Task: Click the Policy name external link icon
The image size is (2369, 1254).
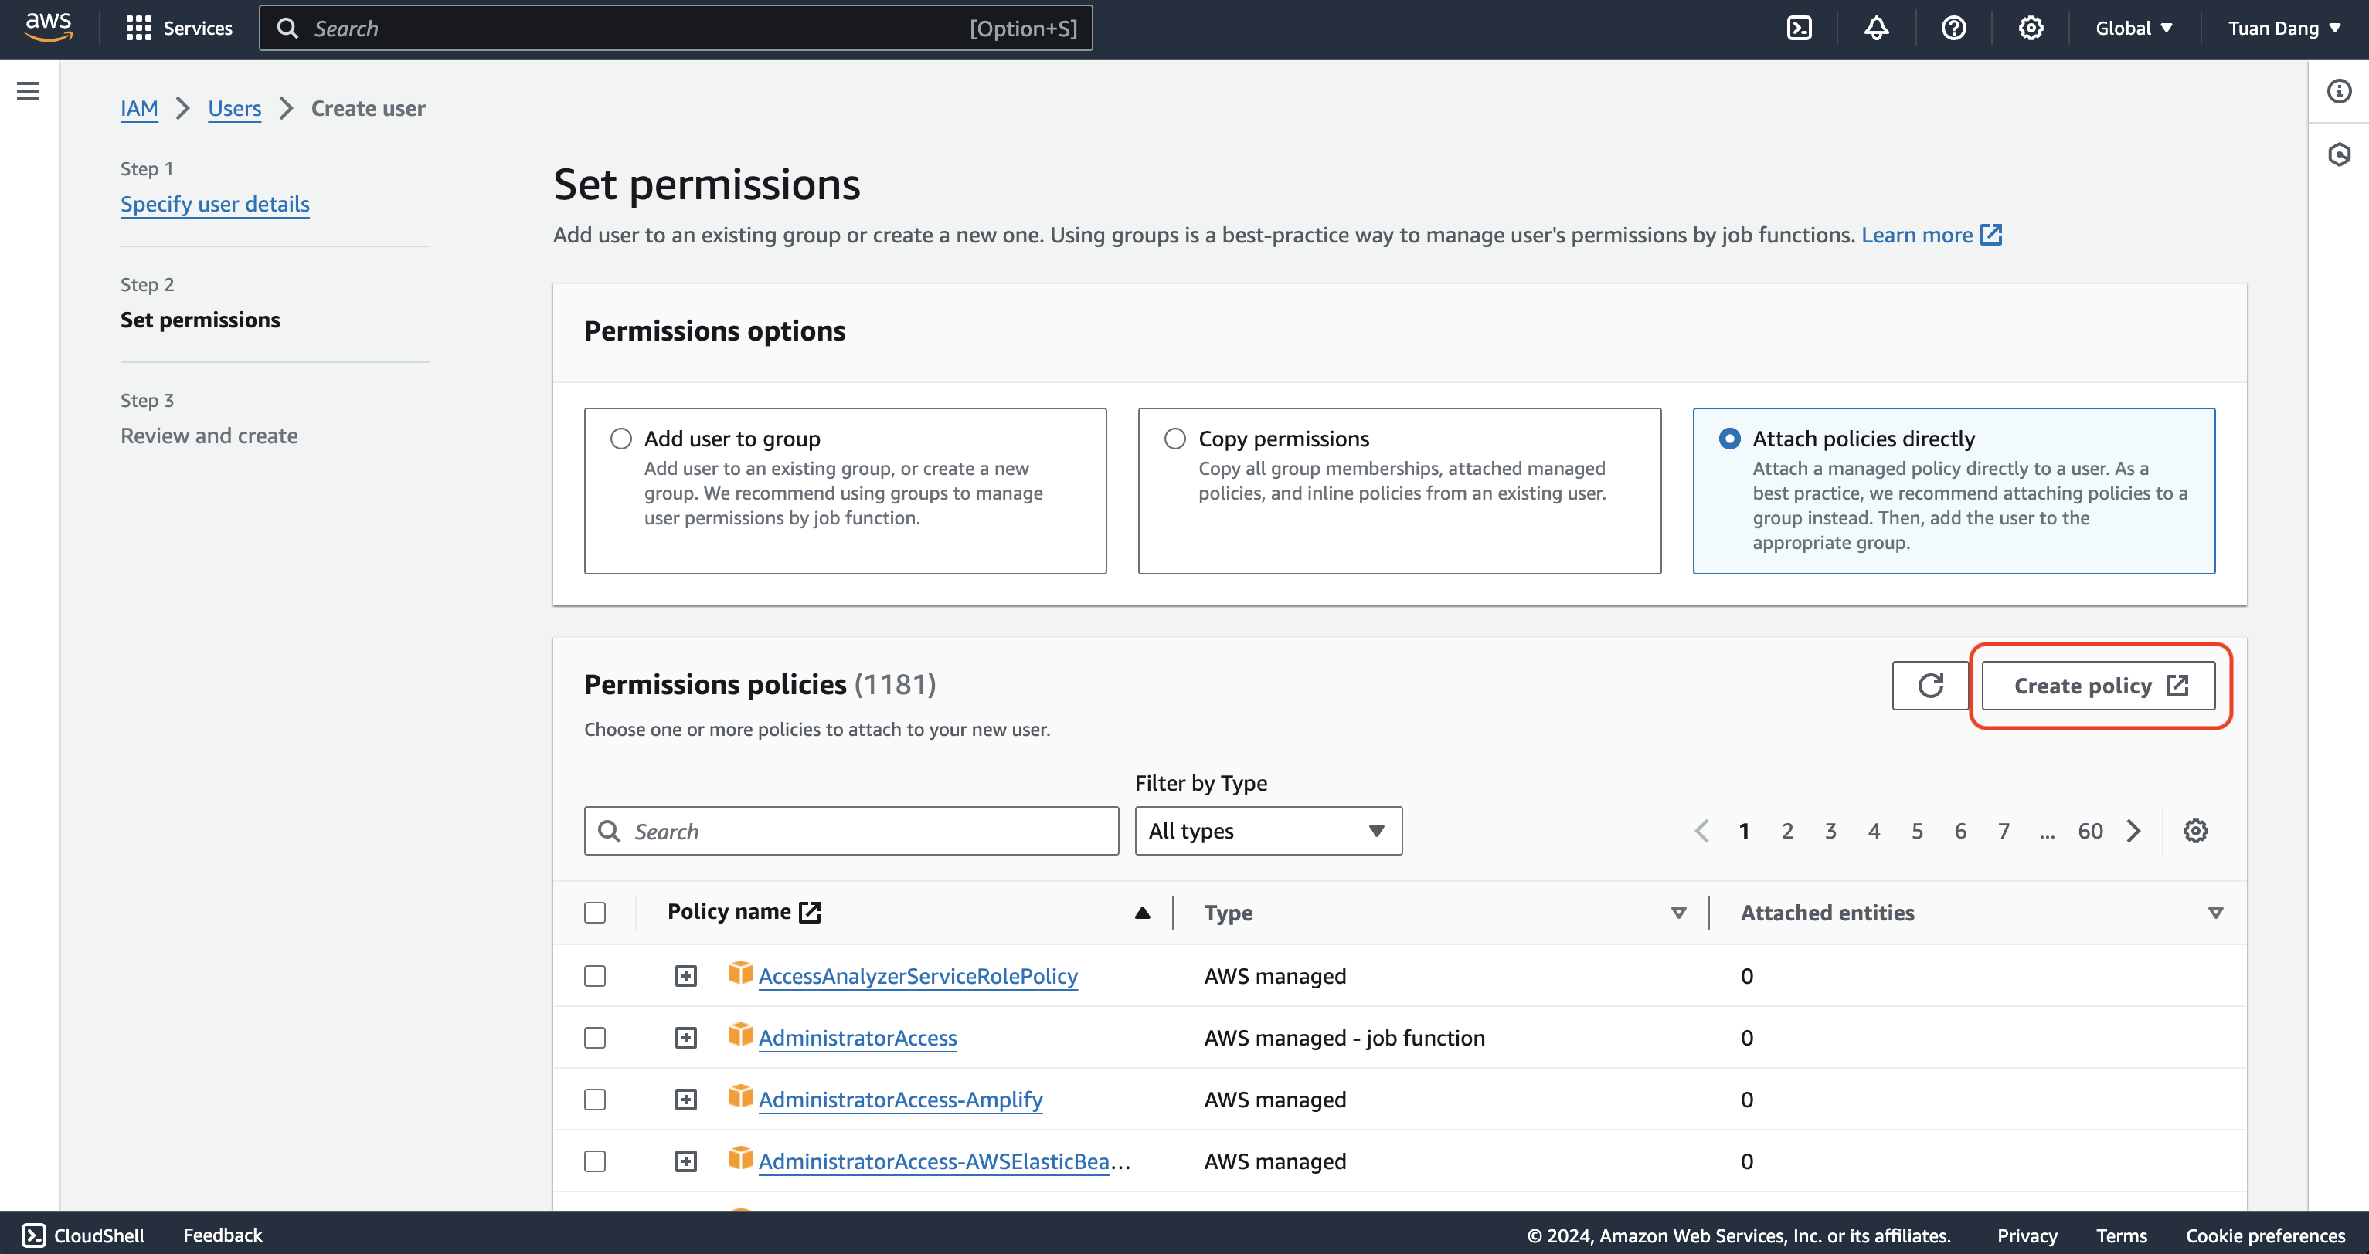Action: pyautogui.click(x=811, y=912)
